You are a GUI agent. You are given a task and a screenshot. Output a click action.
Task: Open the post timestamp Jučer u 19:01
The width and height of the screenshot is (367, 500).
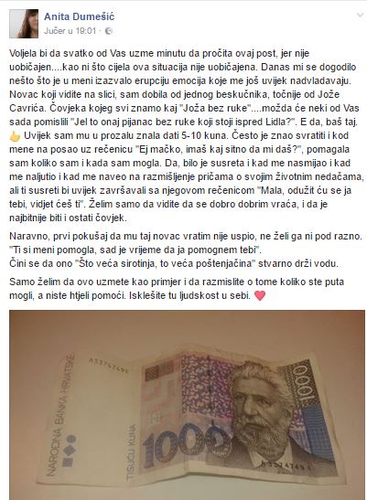[70, 31]
